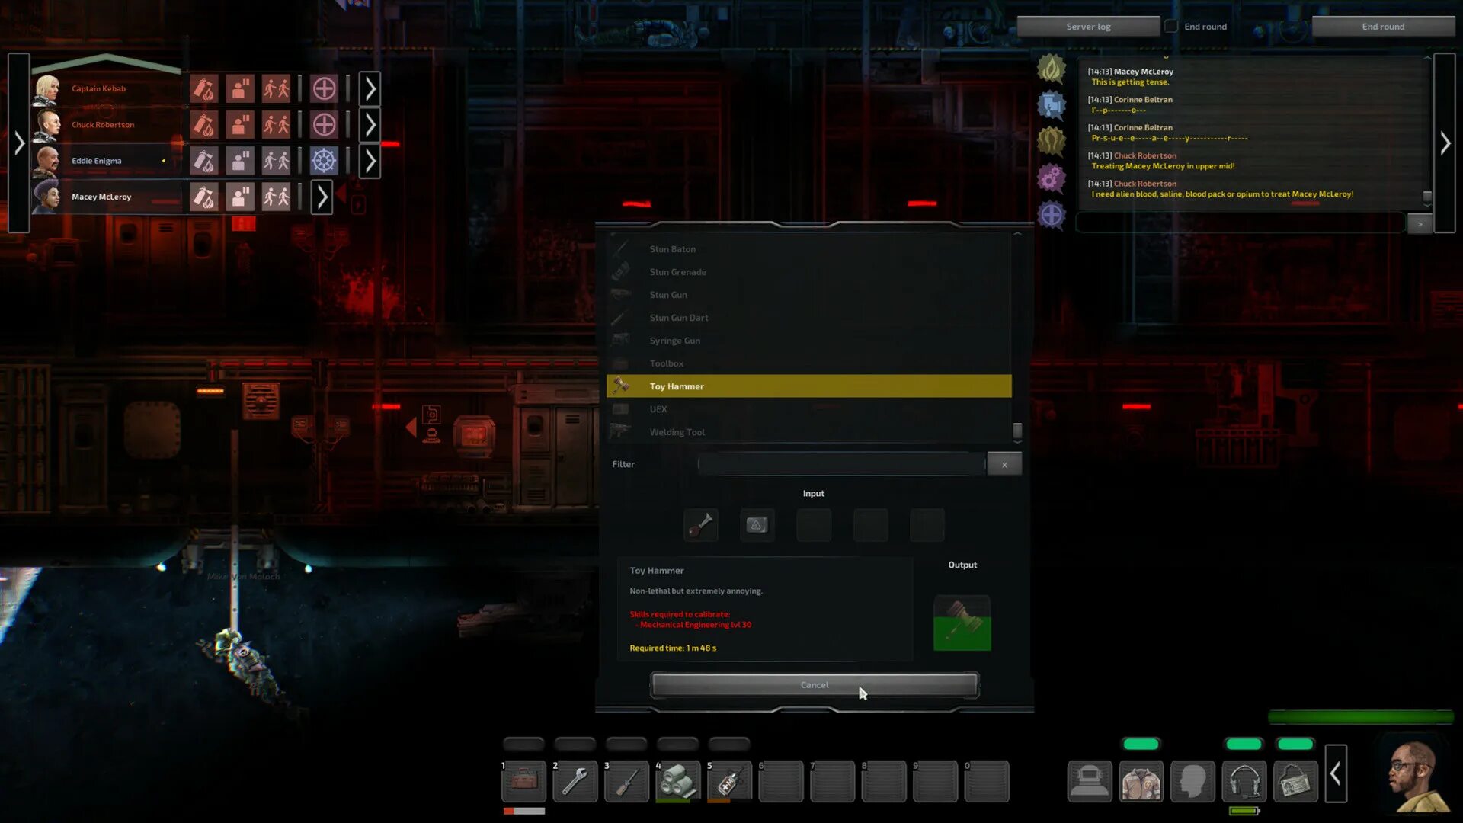1463x823 pixels.
Task: Click the ID card equipment slot
Action: pyautogui.click(x=1295, y=781)
